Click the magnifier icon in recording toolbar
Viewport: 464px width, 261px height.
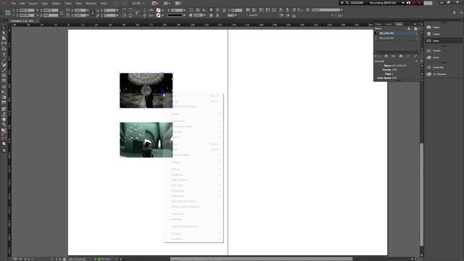[347, 3]
